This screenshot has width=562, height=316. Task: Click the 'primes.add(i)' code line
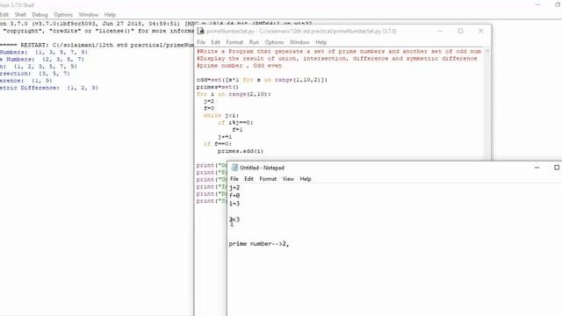[x=240, y=151]
